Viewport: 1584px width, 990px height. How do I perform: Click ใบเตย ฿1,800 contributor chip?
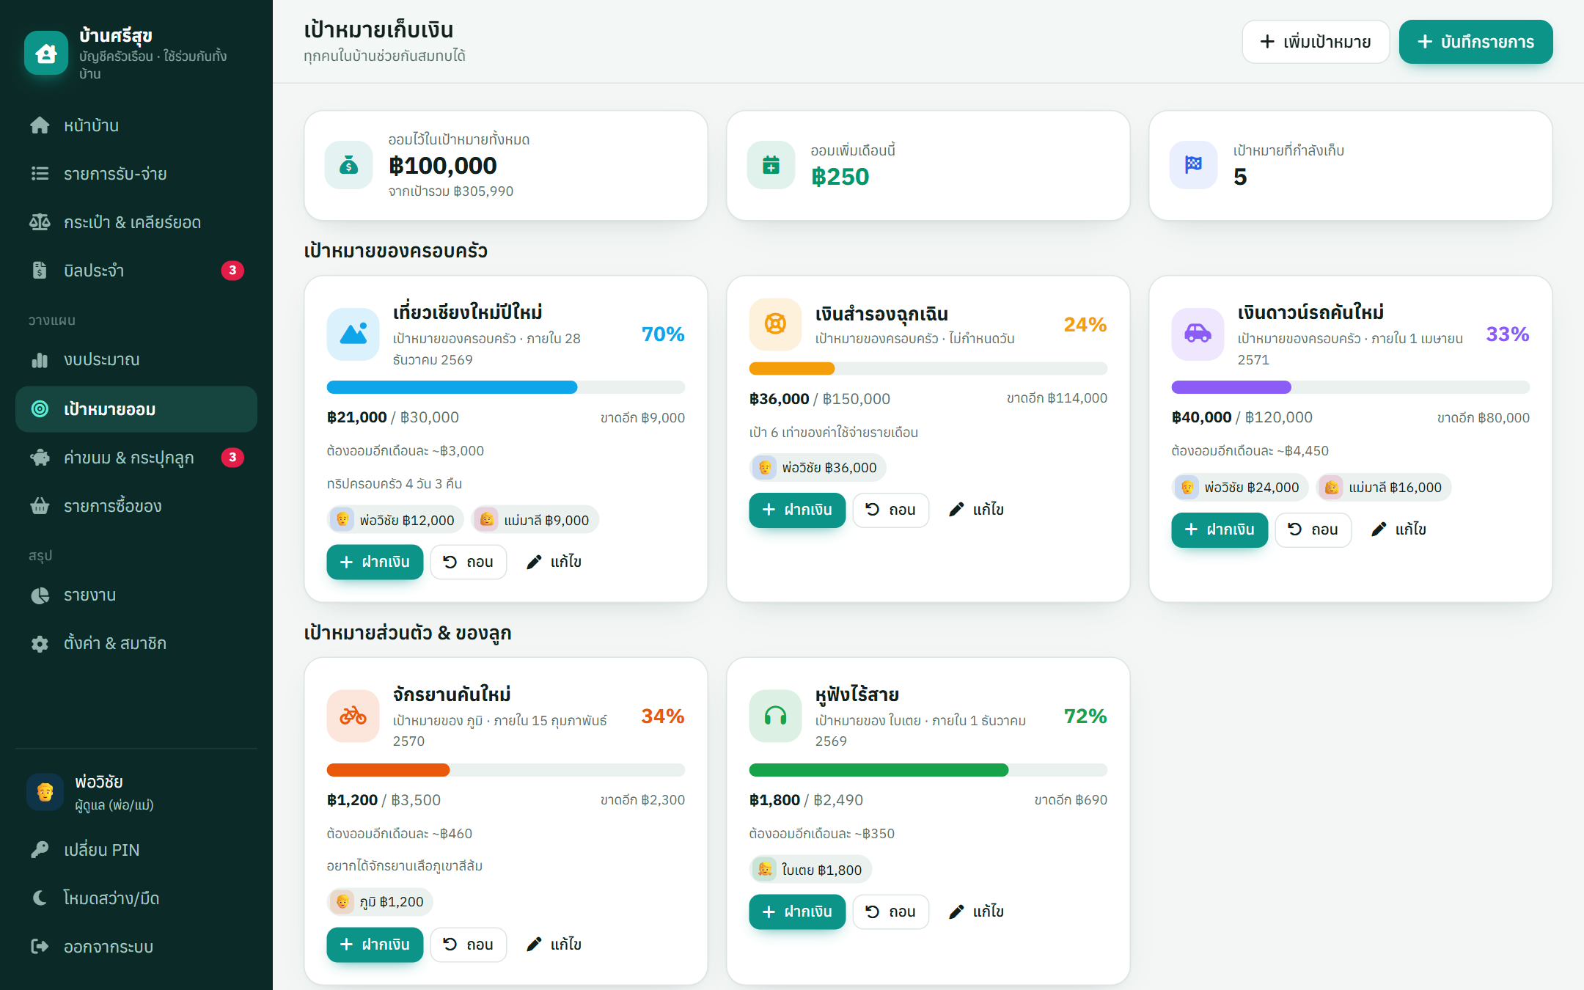810,870
